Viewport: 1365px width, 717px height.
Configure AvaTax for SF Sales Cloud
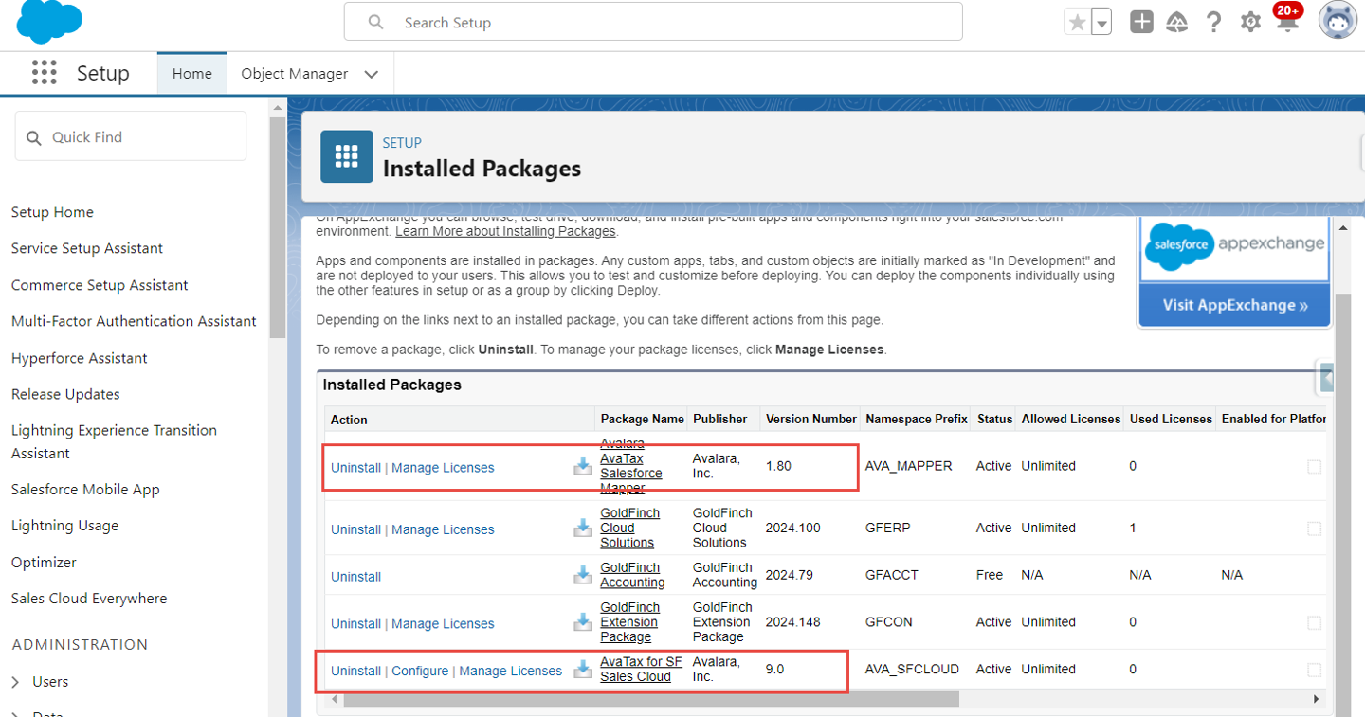coord(420,671)
